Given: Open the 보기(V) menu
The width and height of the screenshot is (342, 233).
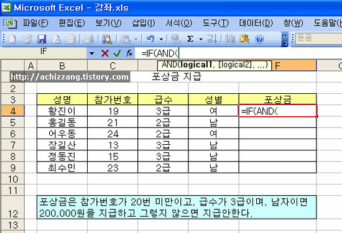Looking at the screenshot, I should point(108,23).
